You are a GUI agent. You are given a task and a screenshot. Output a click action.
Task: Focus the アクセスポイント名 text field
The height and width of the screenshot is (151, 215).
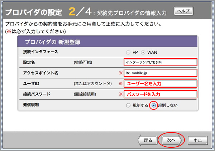tap(160, 73)
